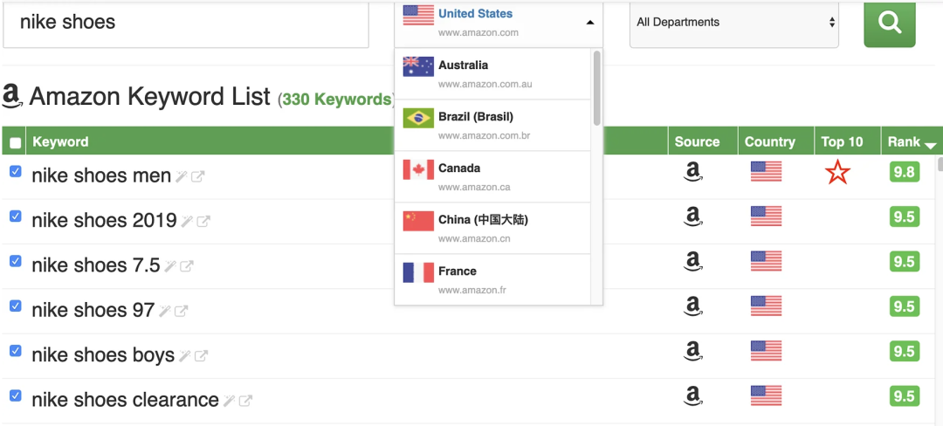Uncheck the nike shoes clearance checkbox
This screenshot has height=426, width=943.
15,395
